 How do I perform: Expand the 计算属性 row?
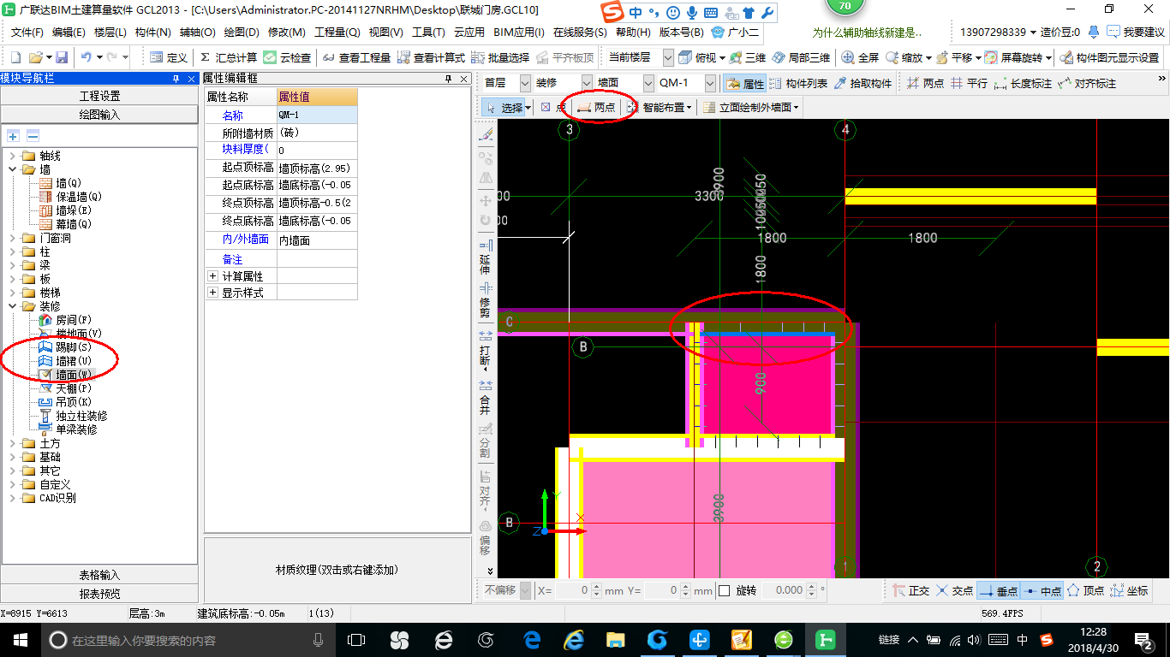coord(213,276)
